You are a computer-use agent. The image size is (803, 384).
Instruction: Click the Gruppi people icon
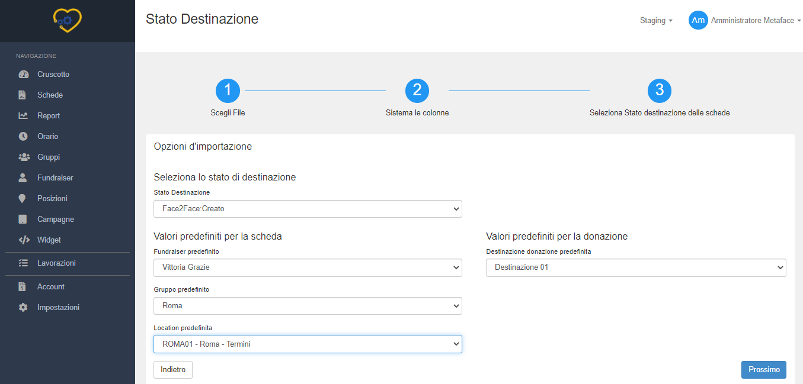(24, 157)
